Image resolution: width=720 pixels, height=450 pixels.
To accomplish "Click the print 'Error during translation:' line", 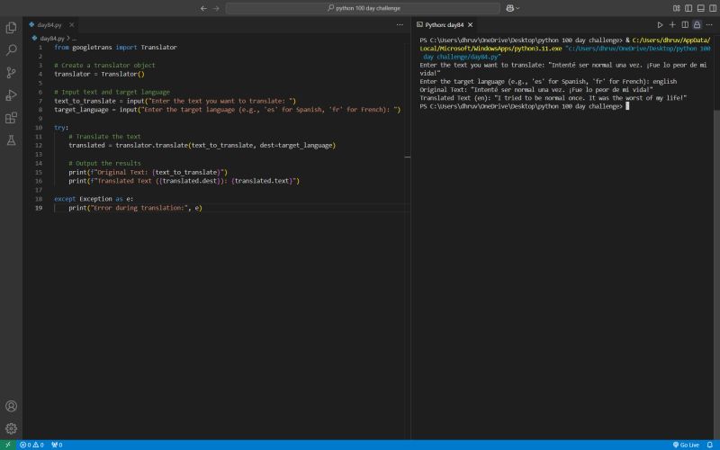I will point(136,208).
